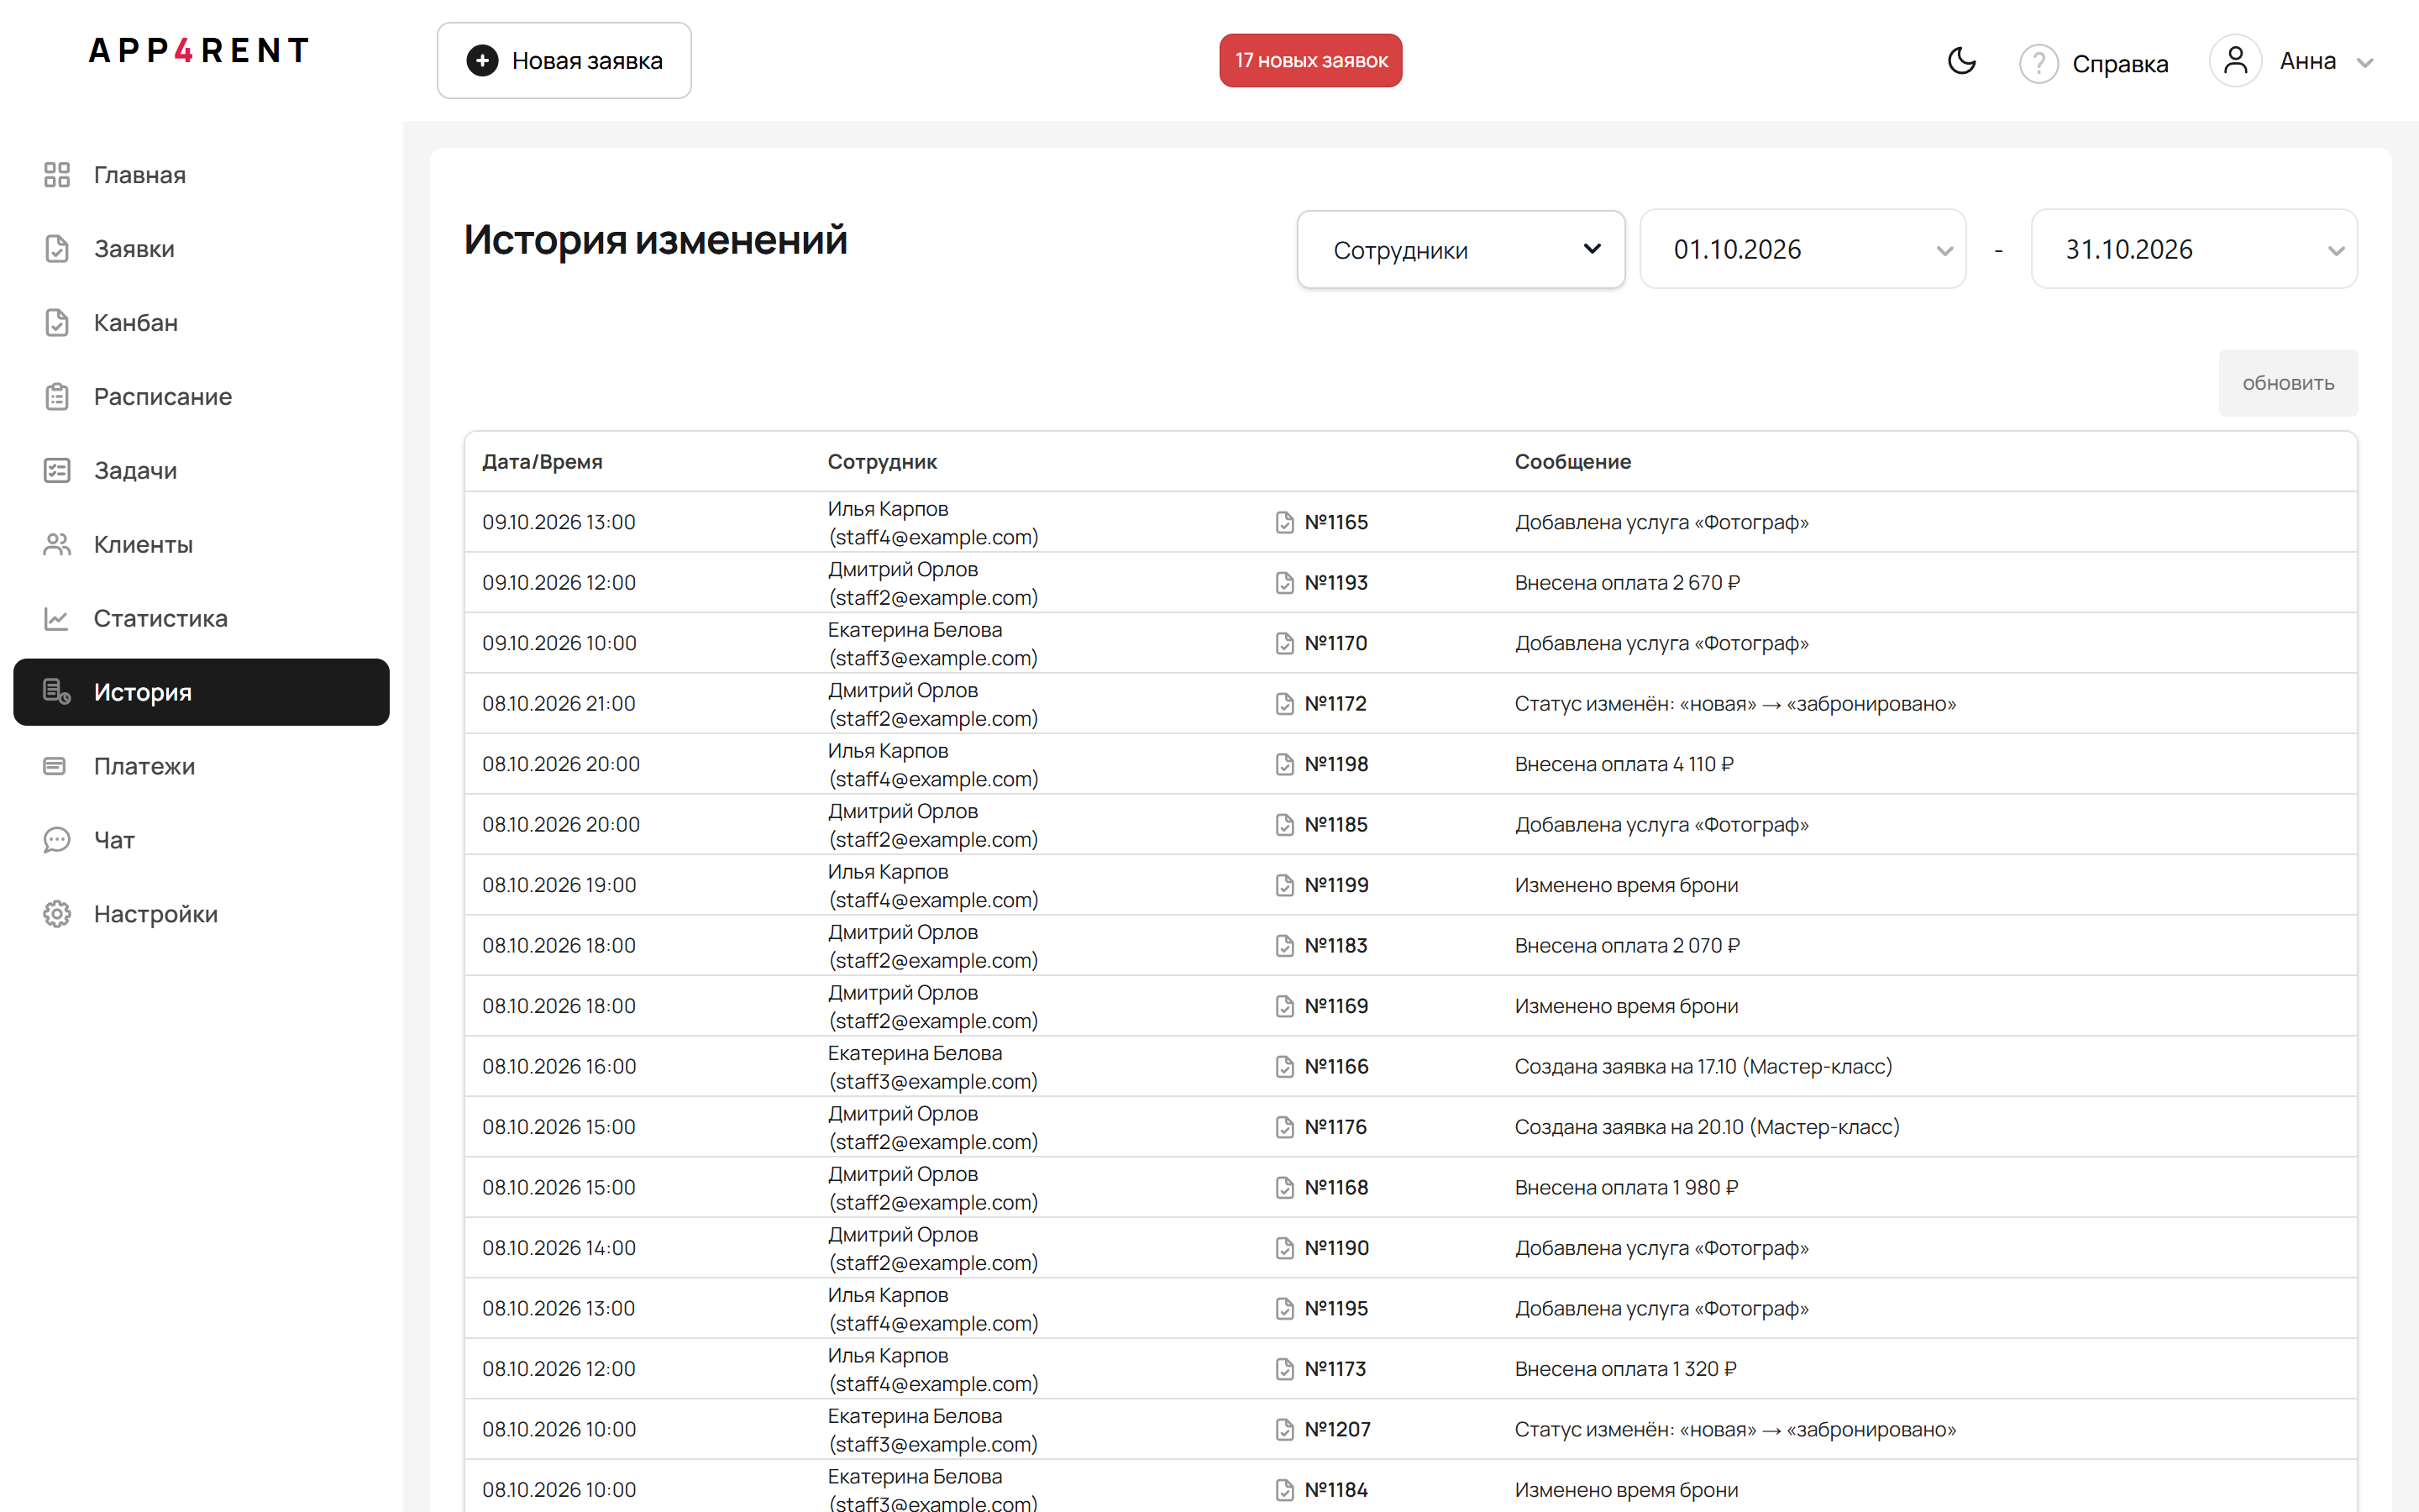Open the Настройки menu item
Image resolution: width=2419 pixels, height=1512 pixels.
[x=201, y=914]
